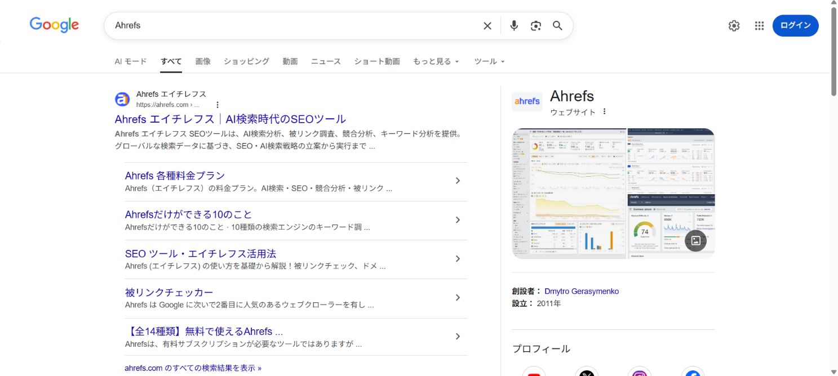Switch to the 画像 tab

point(203,61)
